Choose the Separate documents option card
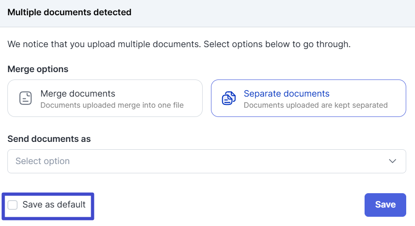415x226 pixels. [x=308, y=98]
